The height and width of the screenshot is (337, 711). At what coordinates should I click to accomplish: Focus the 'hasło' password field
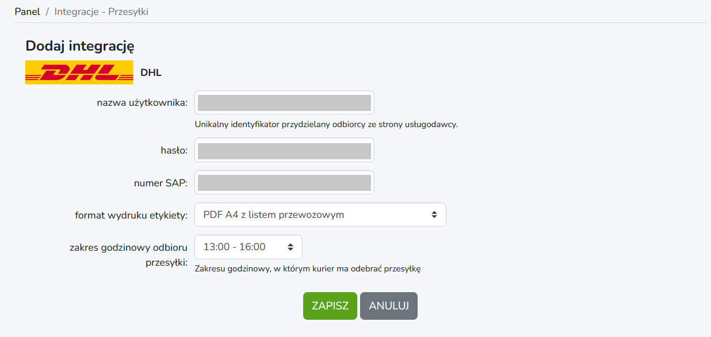pyautogui.click(x=285, y=150)
